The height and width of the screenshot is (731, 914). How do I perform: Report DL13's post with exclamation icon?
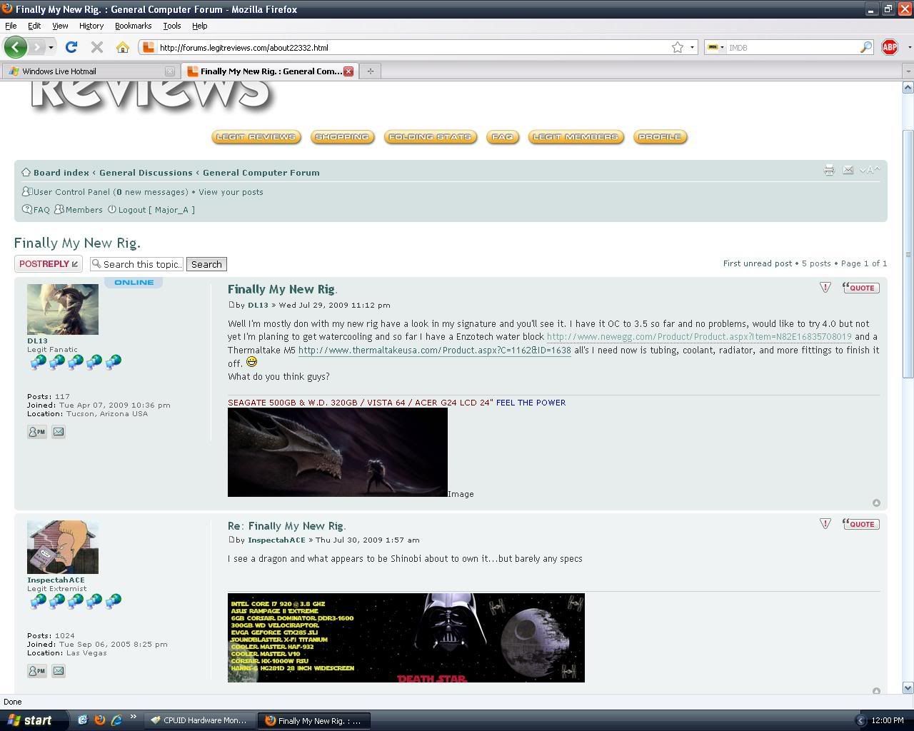825,287
